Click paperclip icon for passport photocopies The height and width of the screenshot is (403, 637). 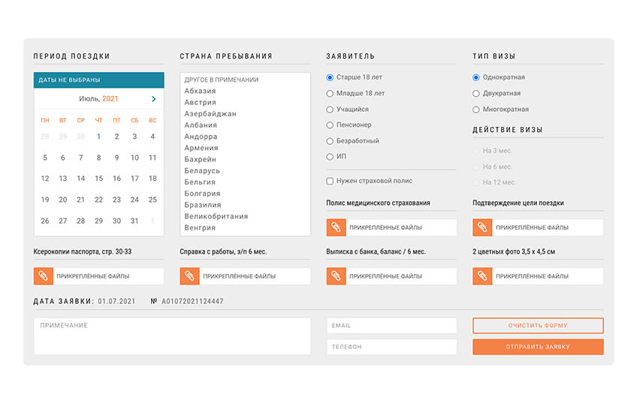tap(44, 276)
